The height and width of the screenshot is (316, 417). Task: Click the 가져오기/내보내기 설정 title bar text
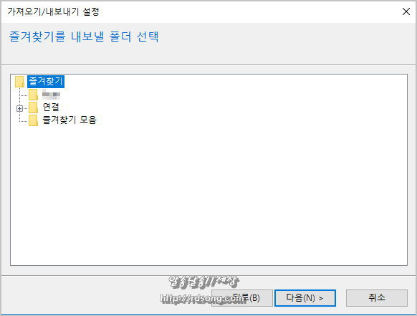(x=53, y=11)
